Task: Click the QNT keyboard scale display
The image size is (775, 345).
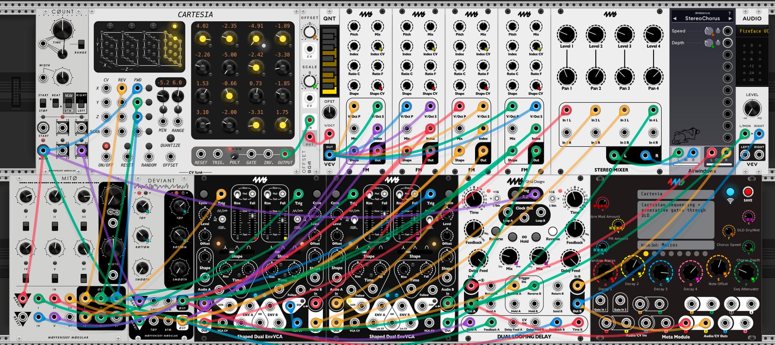Action: pyautogui.click(x=329, y=60)
